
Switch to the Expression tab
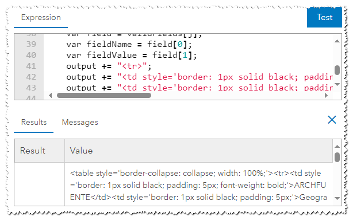[41, 18]
